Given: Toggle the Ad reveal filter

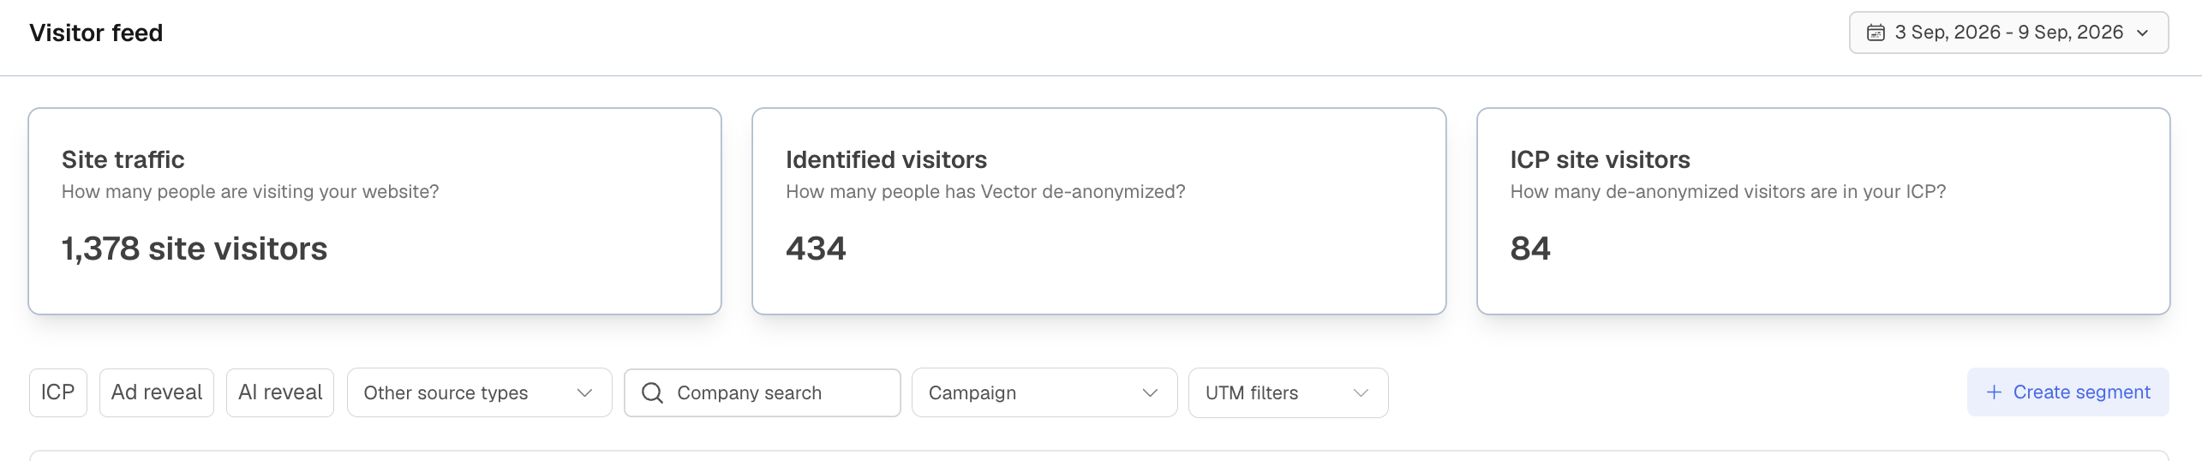Looking at the screenshot, I should 157,392.
